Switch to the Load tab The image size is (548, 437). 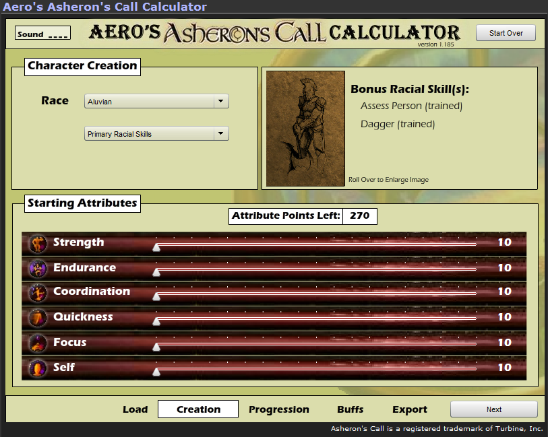(135, 409)
